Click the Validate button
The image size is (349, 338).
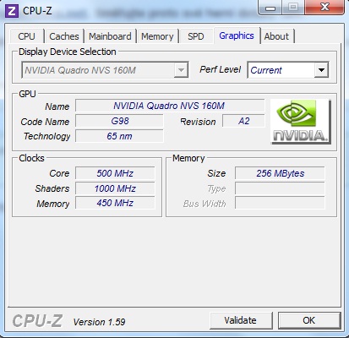click(241, 320)
